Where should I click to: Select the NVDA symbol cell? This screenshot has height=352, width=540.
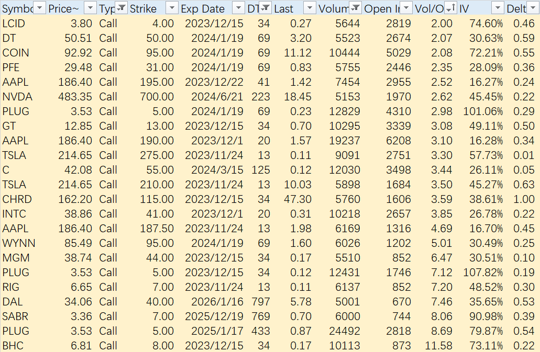(x=17, y=97)
